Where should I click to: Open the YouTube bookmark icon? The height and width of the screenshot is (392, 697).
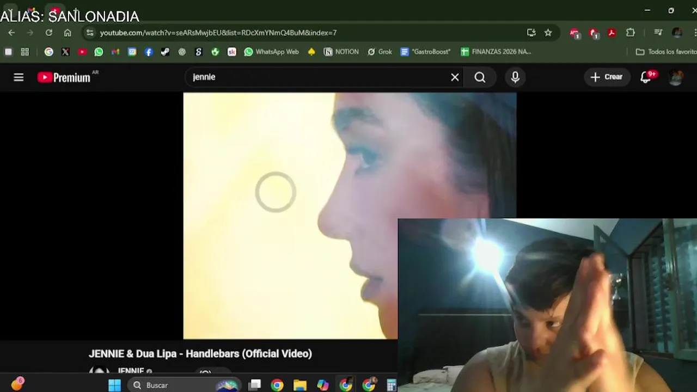click(x=82, y=52)
